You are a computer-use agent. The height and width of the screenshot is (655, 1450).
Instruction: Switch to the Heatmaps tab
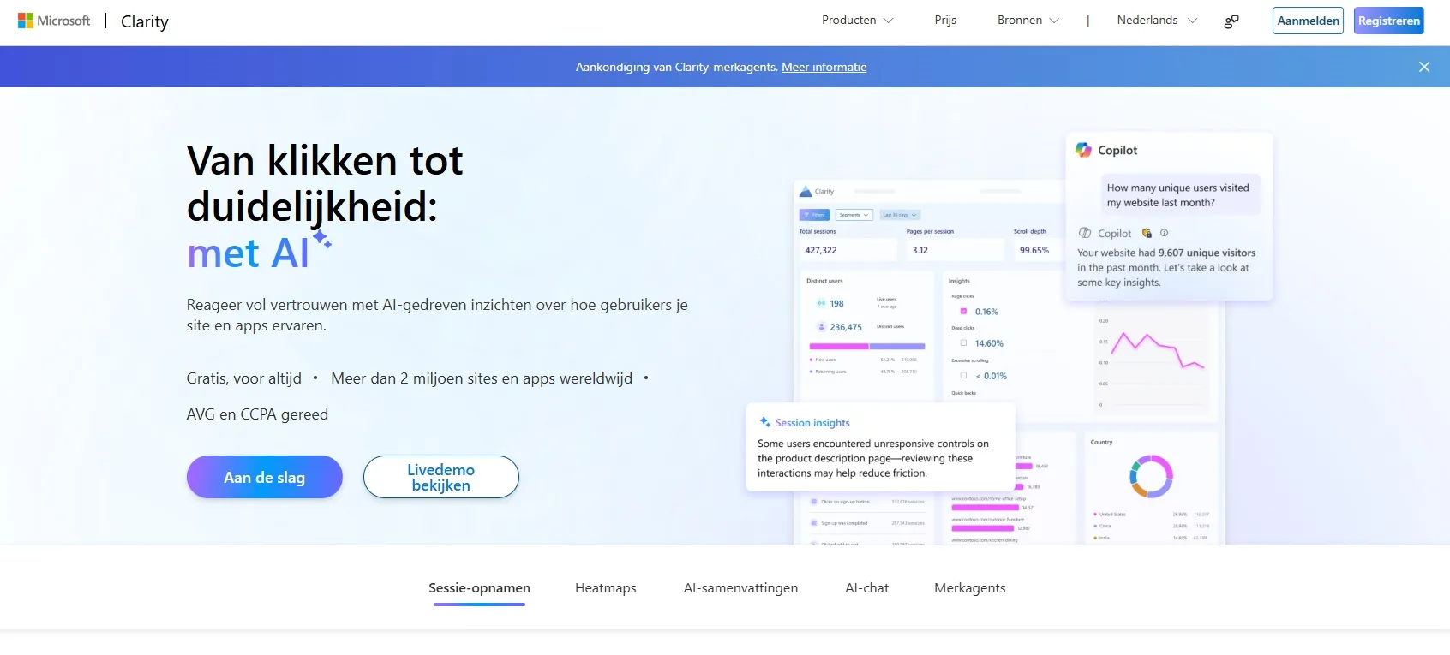606,588
